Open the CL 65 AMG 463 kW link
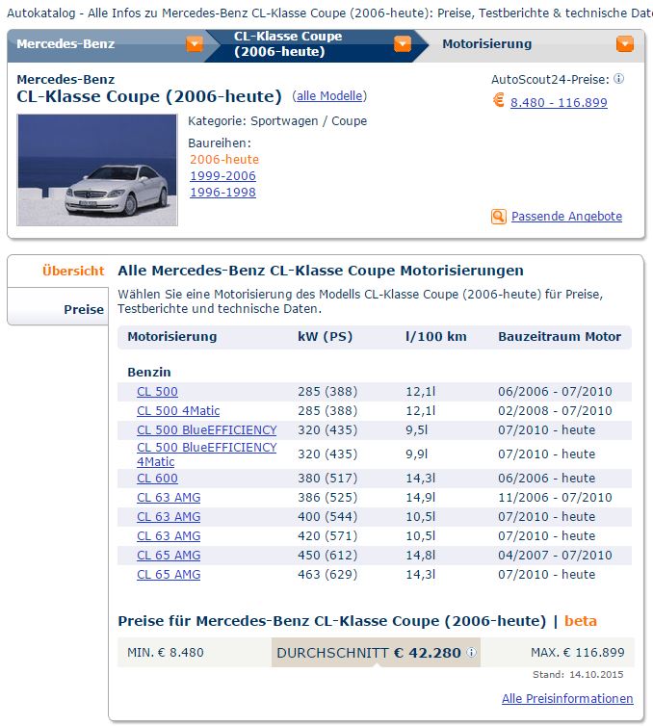653x726 pixels. click(169, 574)
